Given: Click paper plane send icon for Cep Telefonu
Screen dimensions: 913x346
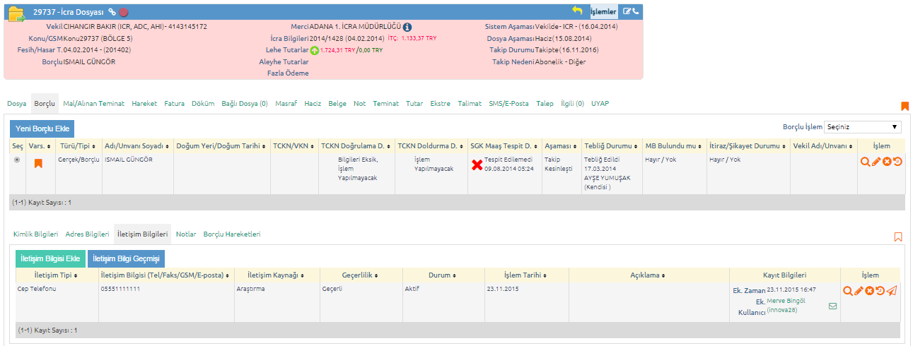Looking at the screenshot, I should [x=892, y=290].
